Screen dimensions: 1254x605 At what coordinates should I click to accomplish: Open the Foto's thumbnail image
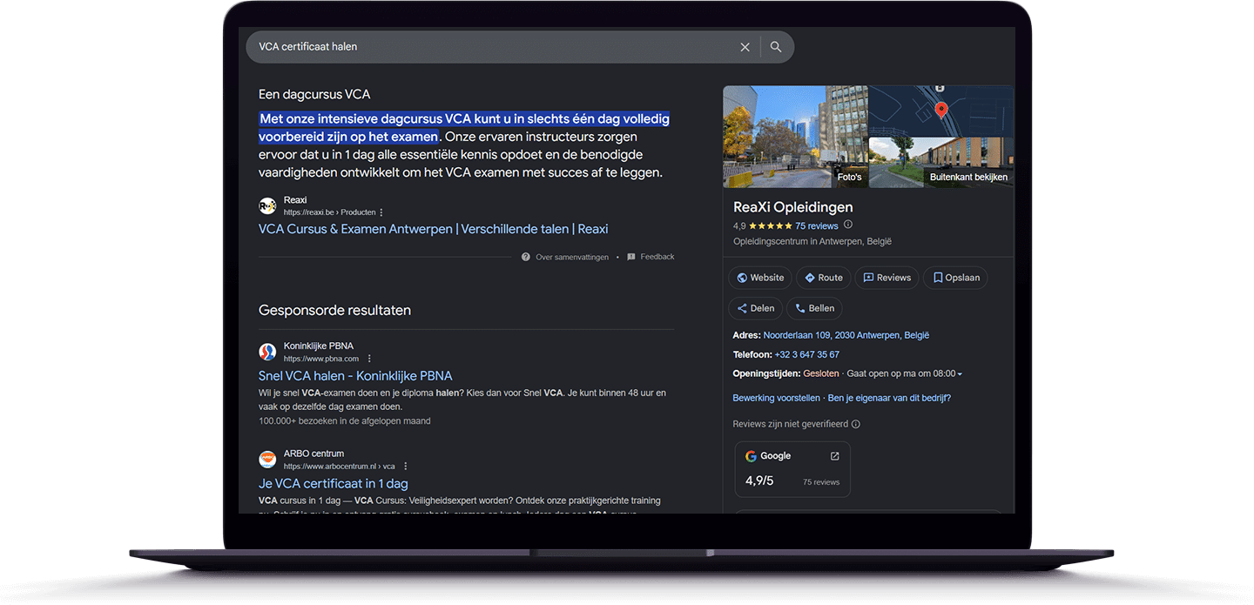pyautogui.click(x=795, y=136)
